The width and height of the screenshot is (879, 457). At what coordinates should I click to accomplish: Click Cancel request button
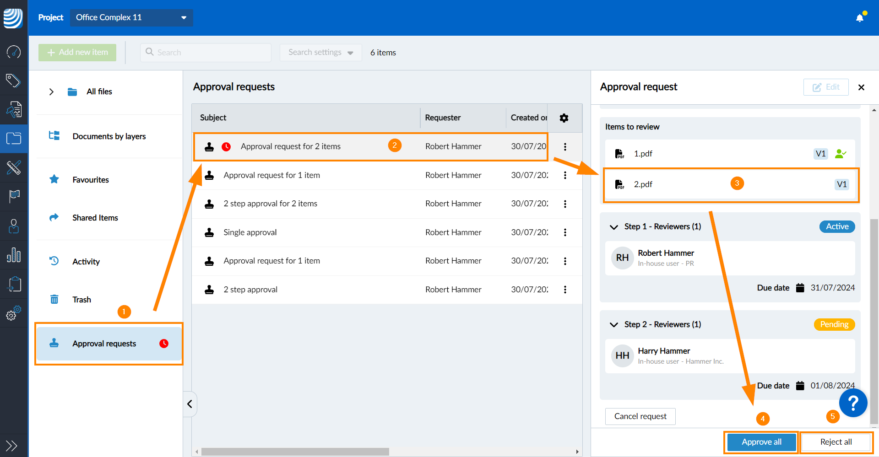tap(640, 416)
